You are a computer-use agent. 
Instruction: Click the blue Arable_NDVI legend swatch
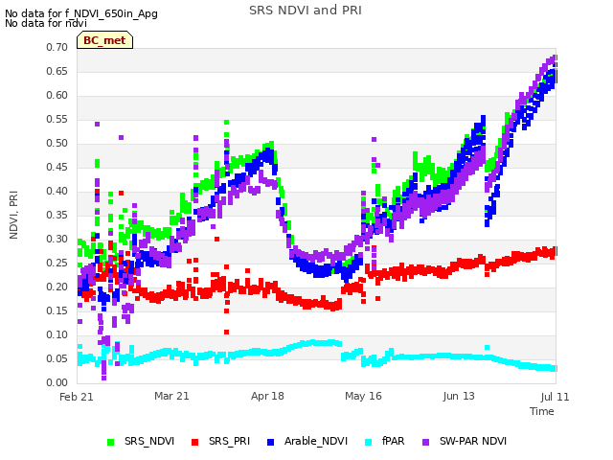270,442
